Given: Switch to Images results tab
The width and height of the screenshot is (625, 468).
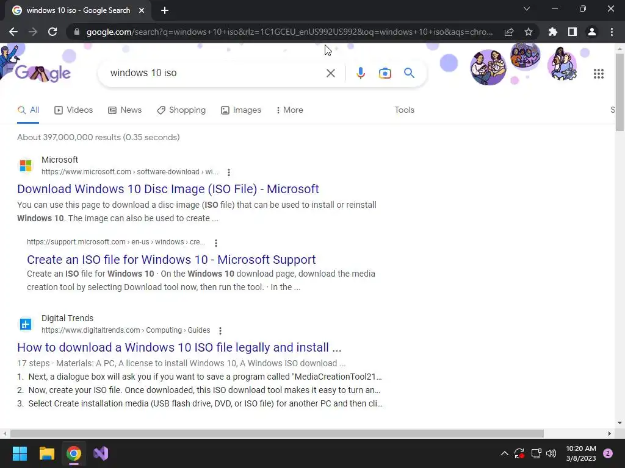Looking at the screenshot, I should (x=241, y=110).
